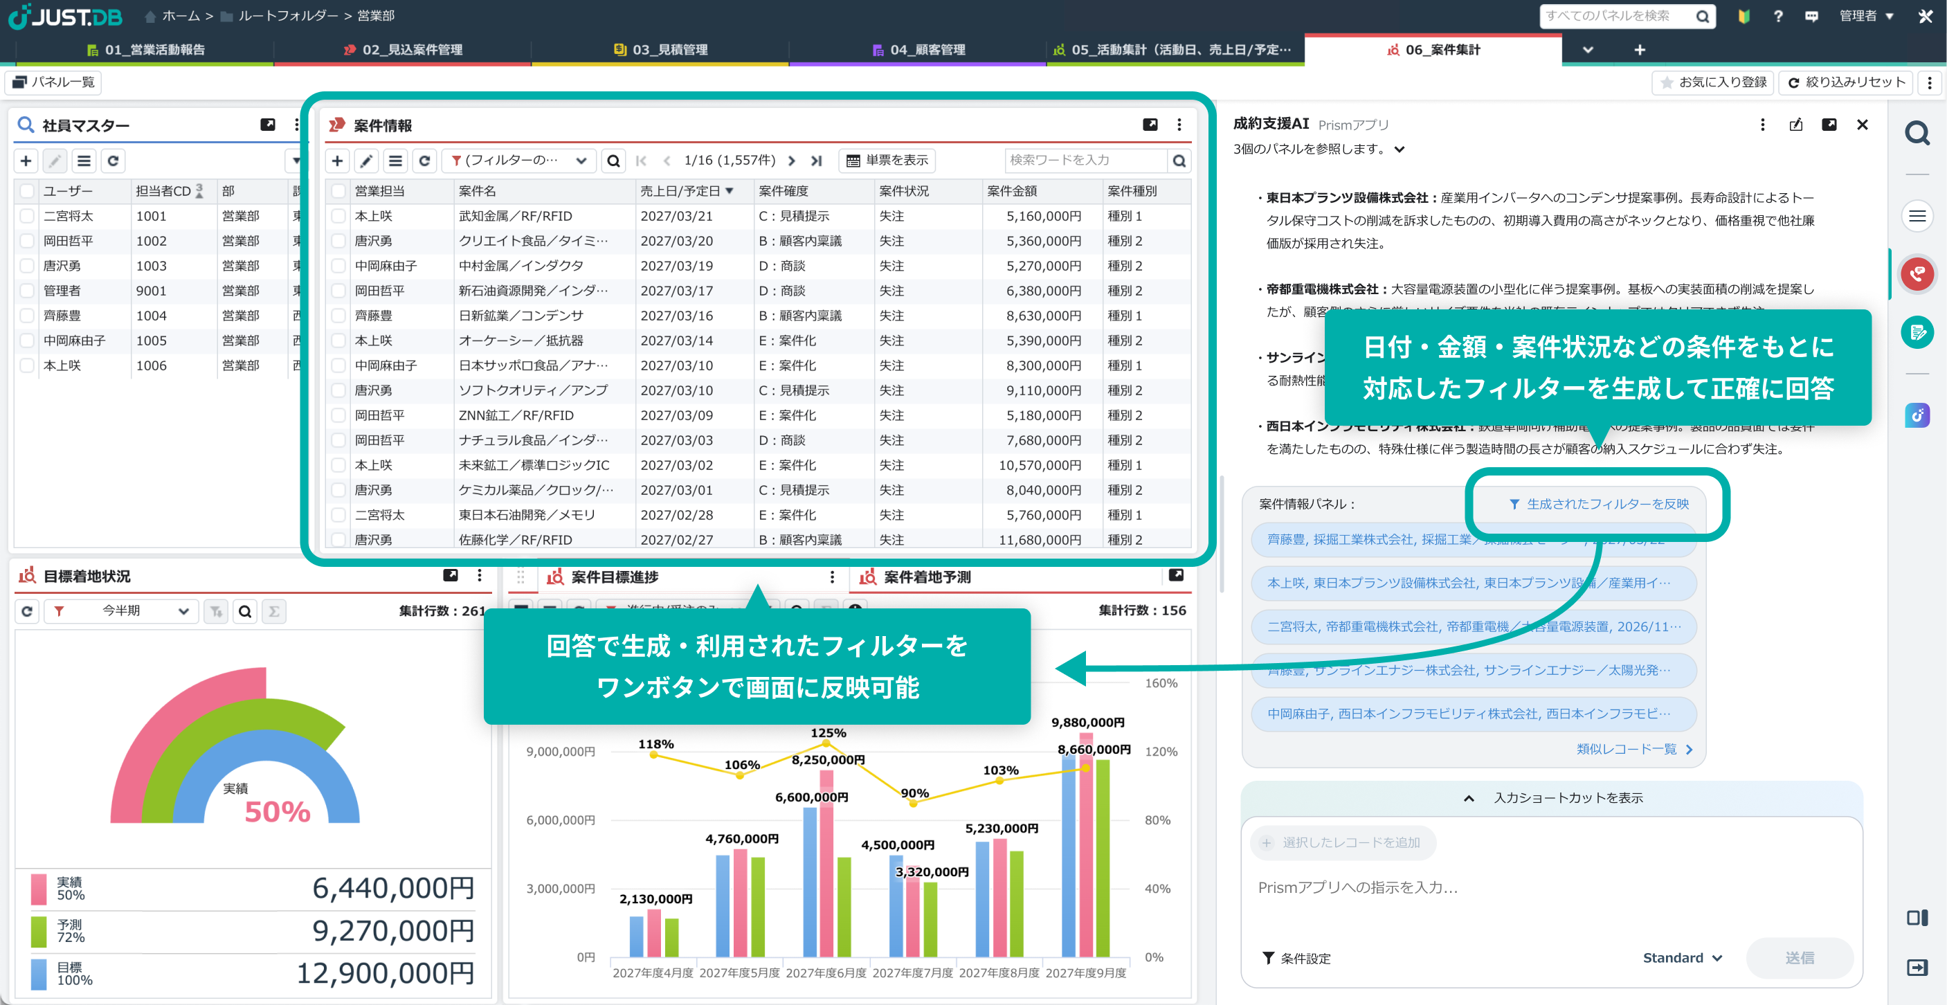Click 検索ワードを入力 search field

pyautogui.click(x=1085, y=161)
